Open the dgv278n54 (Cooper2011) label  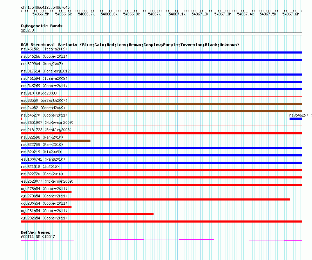44,189
